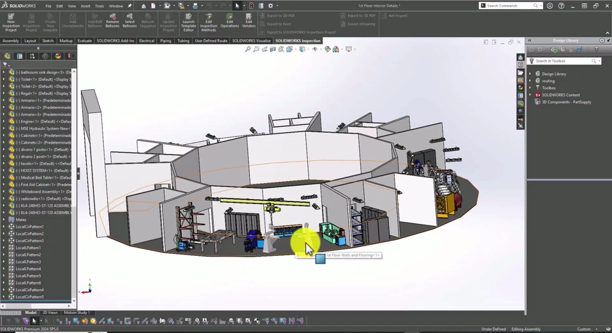The height and width of the screenshot is (333, 612).
Task: Open the Insert menu
Action: click(85, 6)
